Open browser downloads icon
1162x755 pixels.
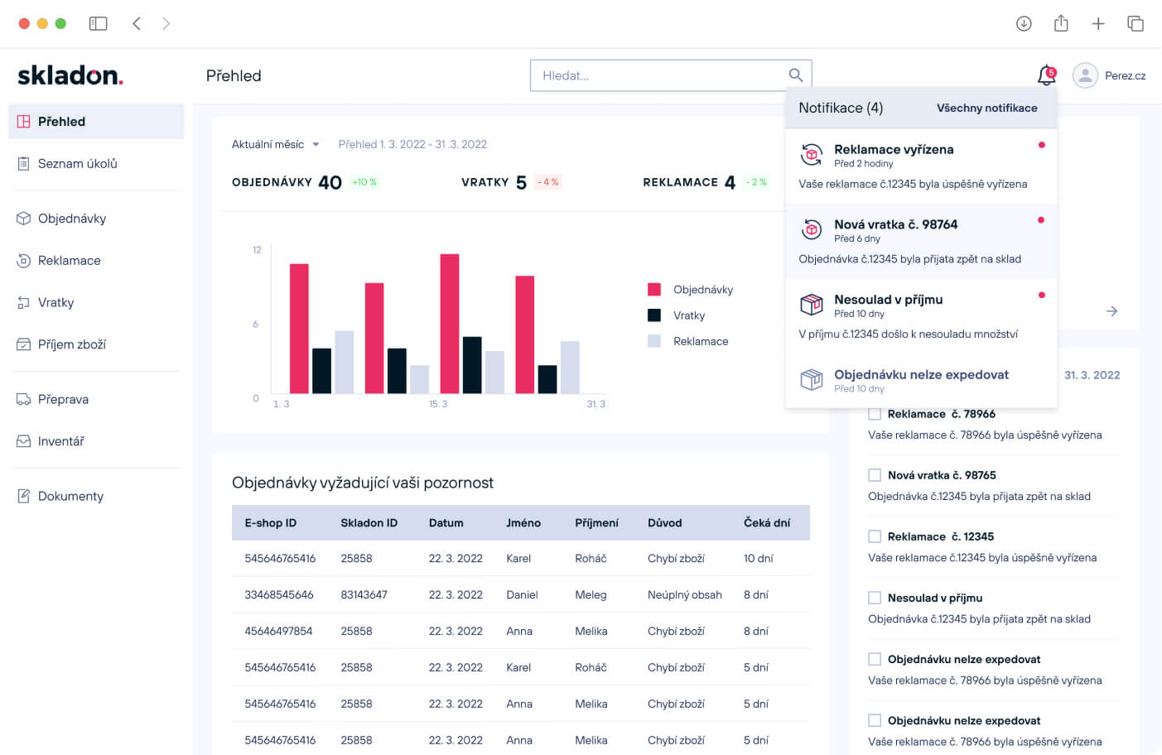pos(1024,23)
